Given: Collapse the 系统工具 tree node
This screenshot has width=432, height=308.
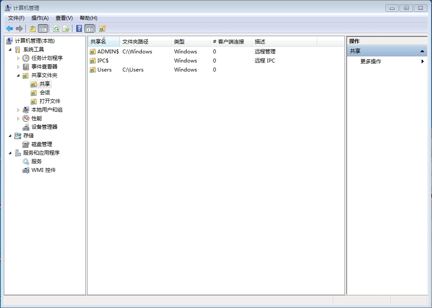Looking at the screenshot, I should [10, 50].
